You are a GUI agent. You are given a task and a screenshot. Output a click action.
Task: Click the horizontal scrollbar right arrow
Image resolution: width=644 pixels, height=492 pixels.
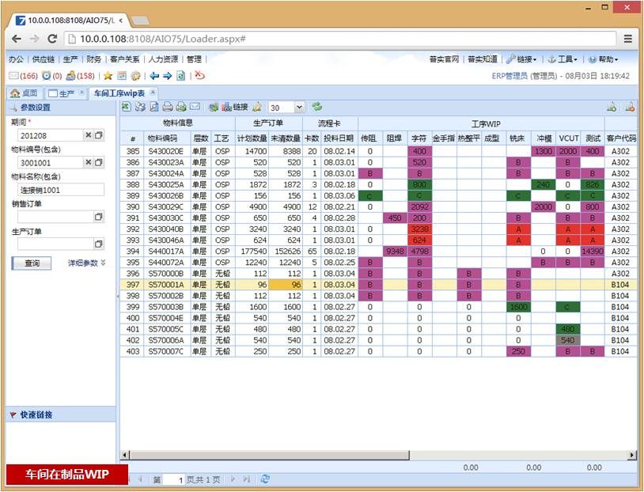(632, 455)
